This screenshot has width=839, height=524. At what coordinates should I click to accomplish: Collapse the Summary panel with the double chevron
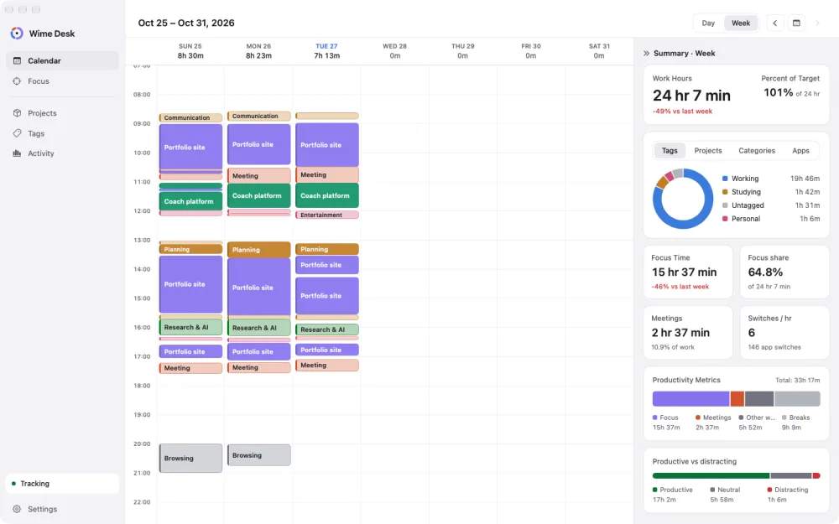[x=646, y=54]
